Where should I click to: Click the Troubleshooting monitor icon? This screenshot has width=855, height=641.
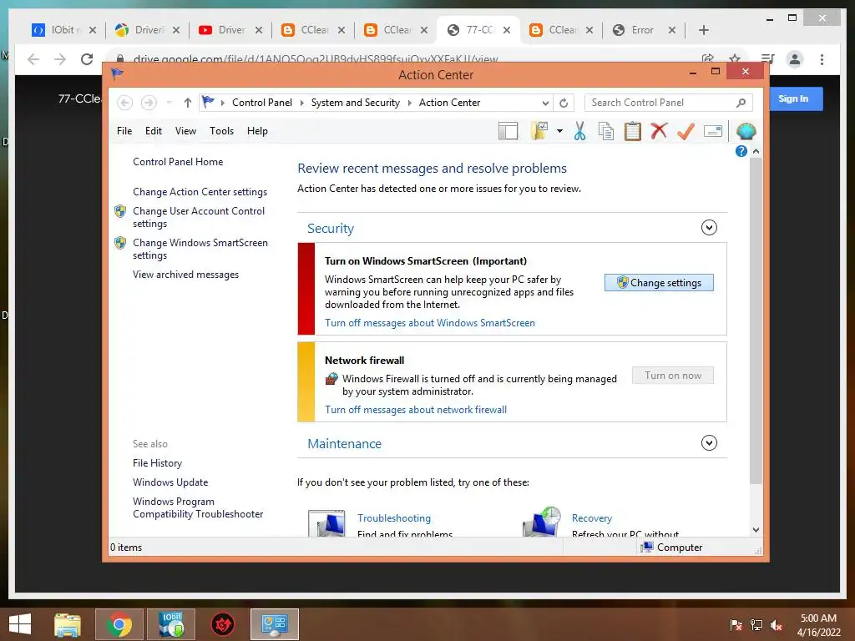(x=326, y=523)
